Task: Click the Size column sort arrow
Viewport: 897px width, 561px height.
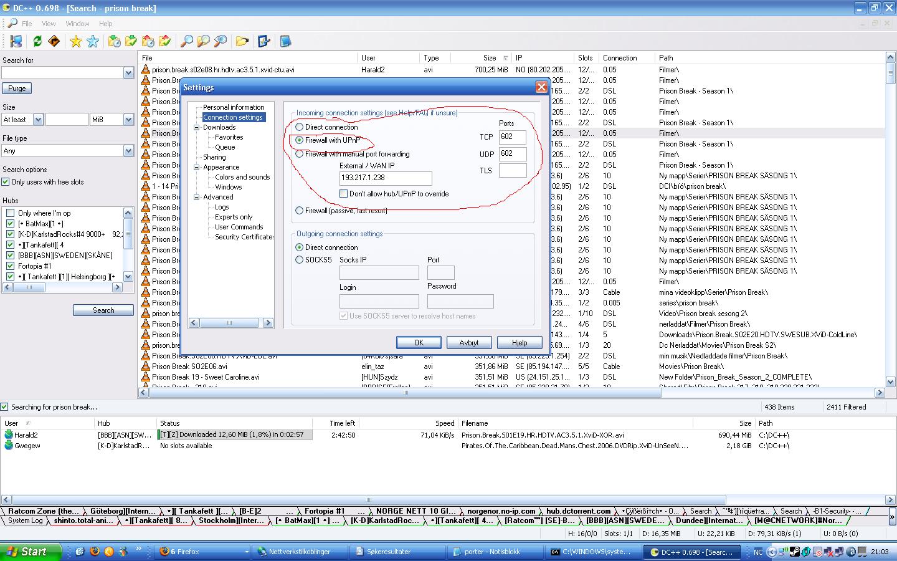Action: (506, 58)
